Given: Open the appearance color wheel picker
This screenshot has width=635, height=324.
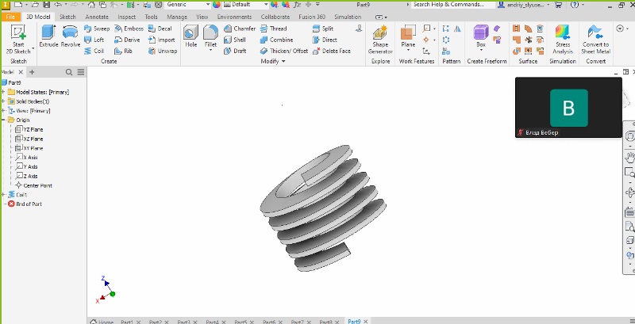Looking at the screenshot, I should click(x=217, y=5).
